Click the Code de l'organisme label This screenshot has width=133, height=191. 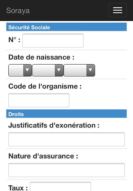click(45, 86)
